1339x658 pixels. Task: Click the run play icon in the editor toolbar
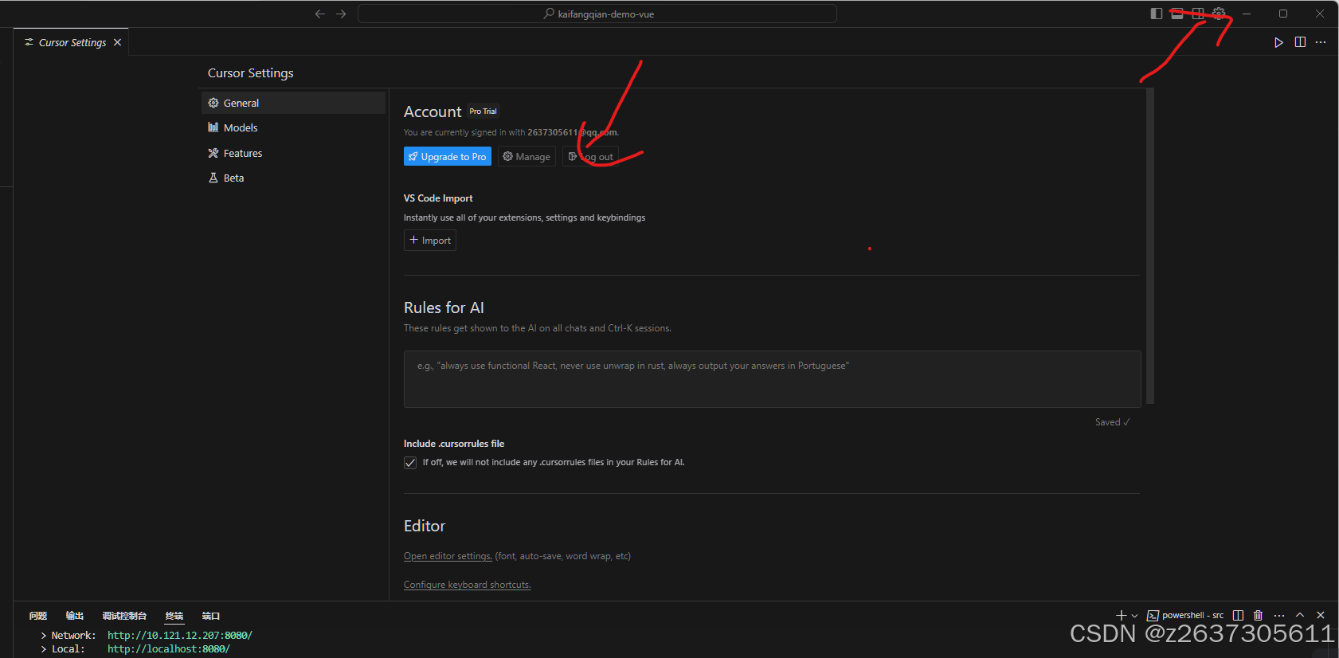click(x=1278, y=42)
